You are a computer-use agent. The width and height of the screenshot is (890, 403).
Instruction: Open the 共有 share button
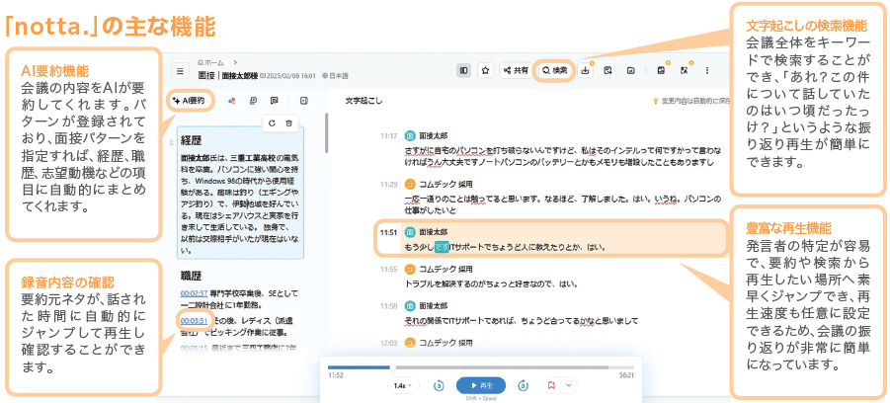pyautogui.click(x=515, y=70)
